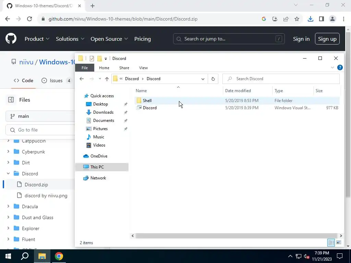Click the Google icon in address bar
Image resolution: width=351 pixels, height=263 pixels.
264,19
